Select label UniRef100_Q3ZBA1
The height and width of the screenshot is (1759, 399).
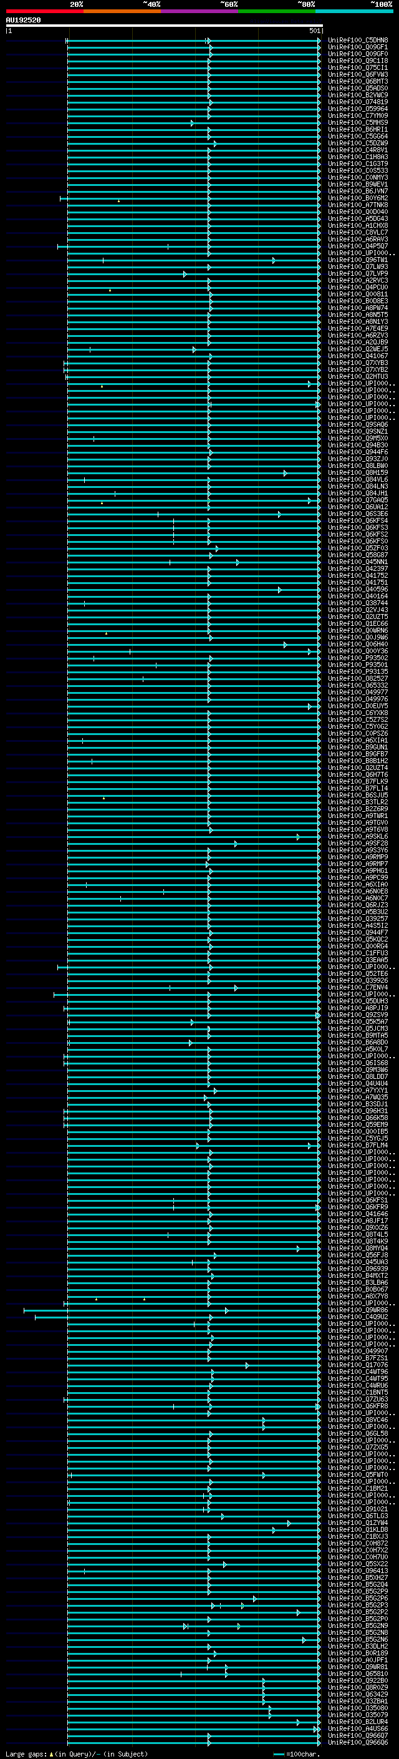[x=358, y=1702]
